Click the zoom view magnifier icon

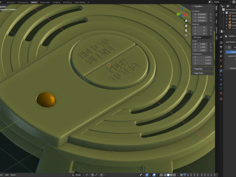[x=186, y=21]
